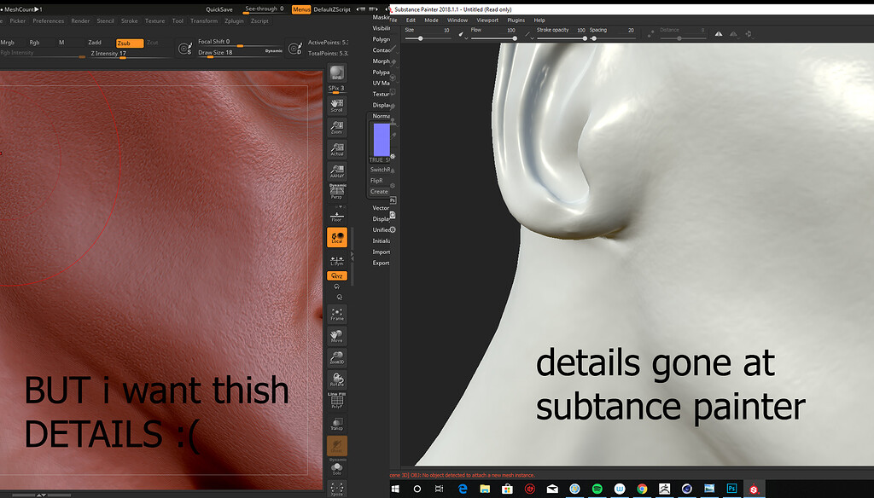Viewport: 874px width, 498px height.
Task: Expand the Import subpalette in ZBrush
Action: point(382,252)
